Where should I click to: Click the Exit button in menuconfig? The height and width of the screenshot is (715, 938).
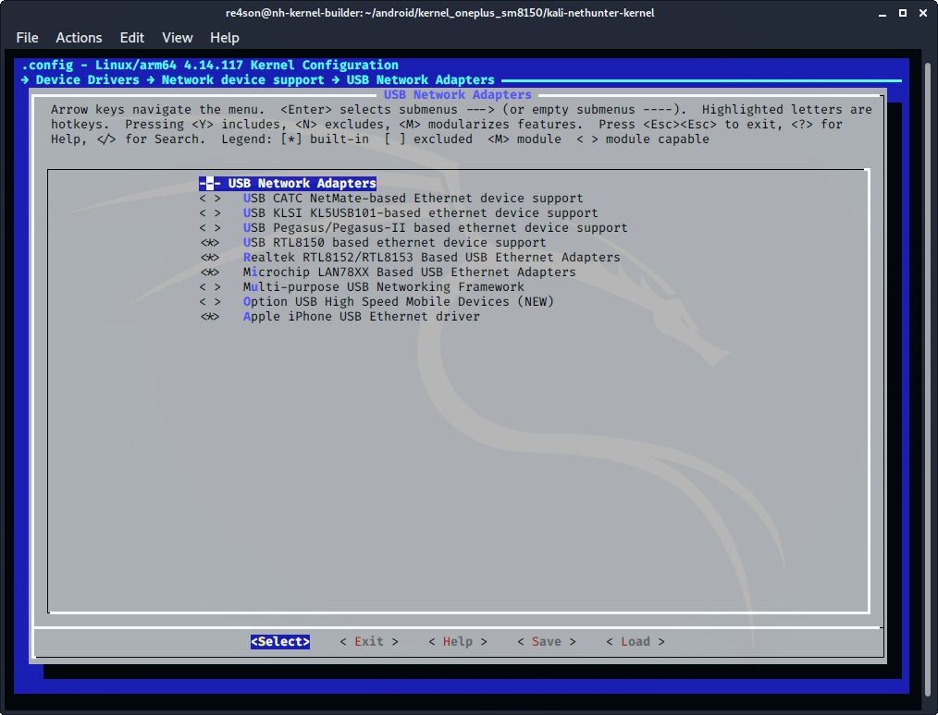pyautogui.click(x=369, y=642)
